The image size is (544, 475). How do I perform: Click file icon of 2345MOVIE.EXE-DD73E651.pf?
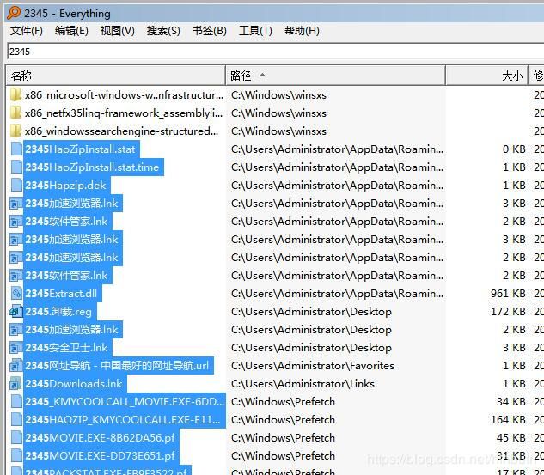16,455
